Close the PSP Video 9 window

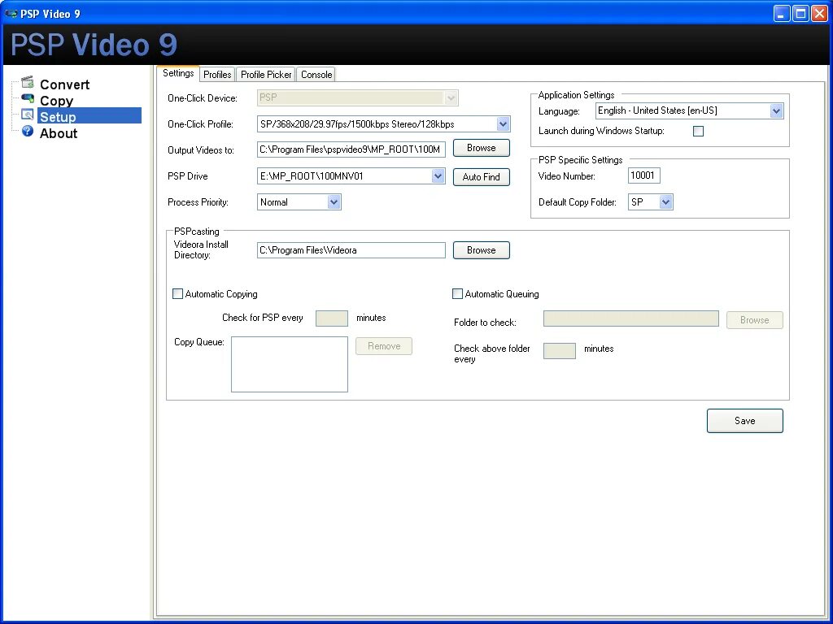coord(820,13)
